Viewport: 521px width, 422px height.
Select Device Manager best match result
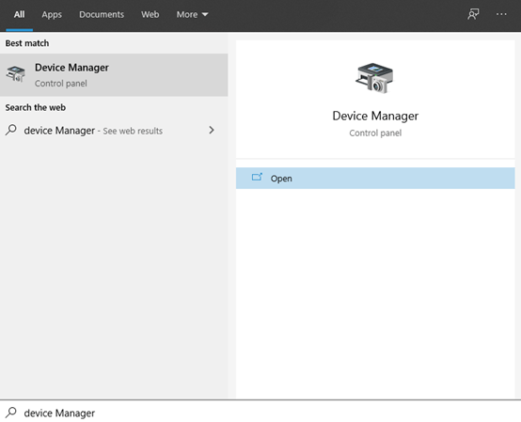click(114, 75)
